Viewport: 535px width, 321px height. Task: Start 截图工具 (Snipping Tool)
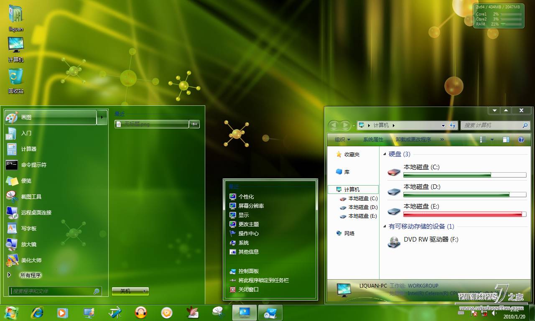click(56, 197)
